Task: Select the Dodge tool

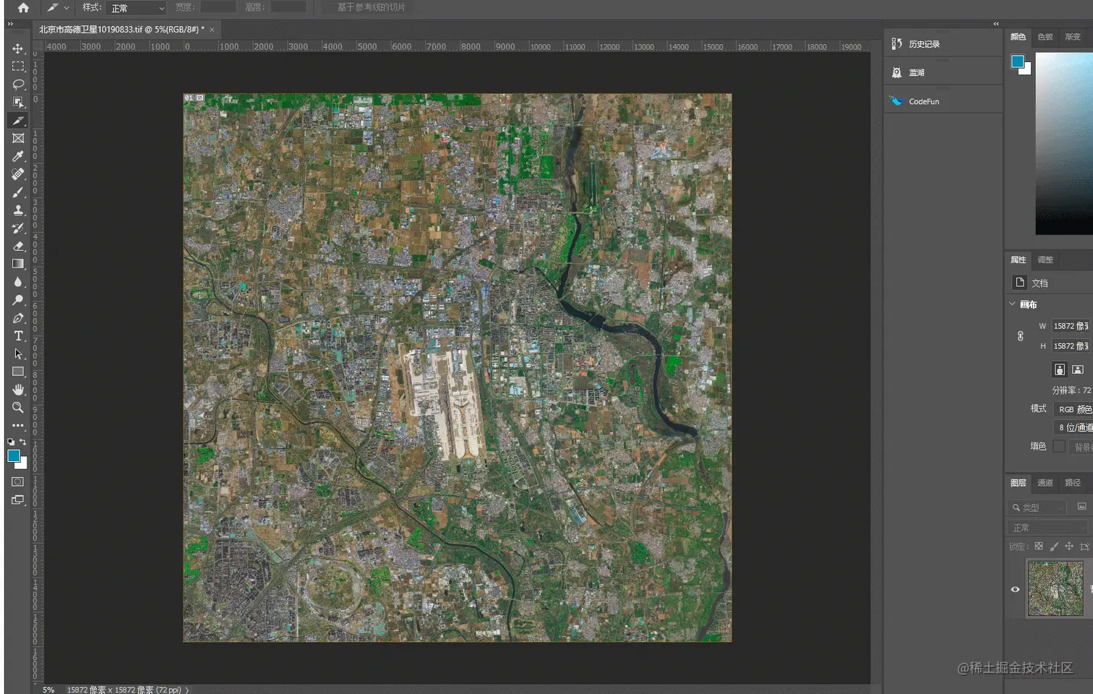Action: [x=18, y=300]
